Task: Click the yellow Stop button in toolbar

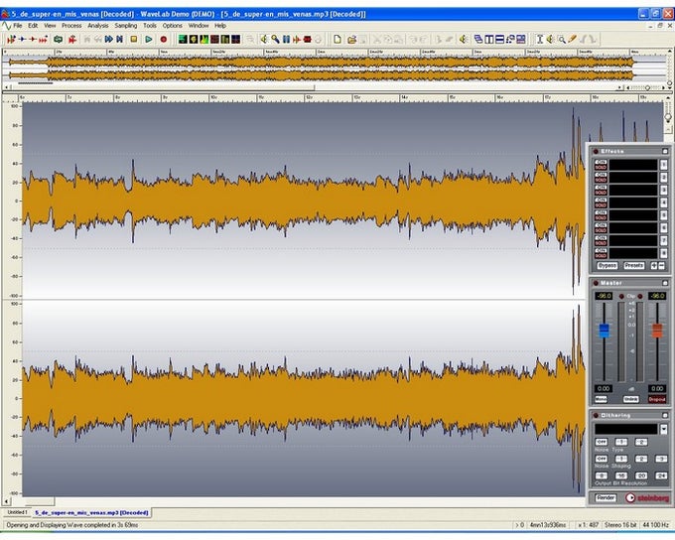Action: point(134,39)
